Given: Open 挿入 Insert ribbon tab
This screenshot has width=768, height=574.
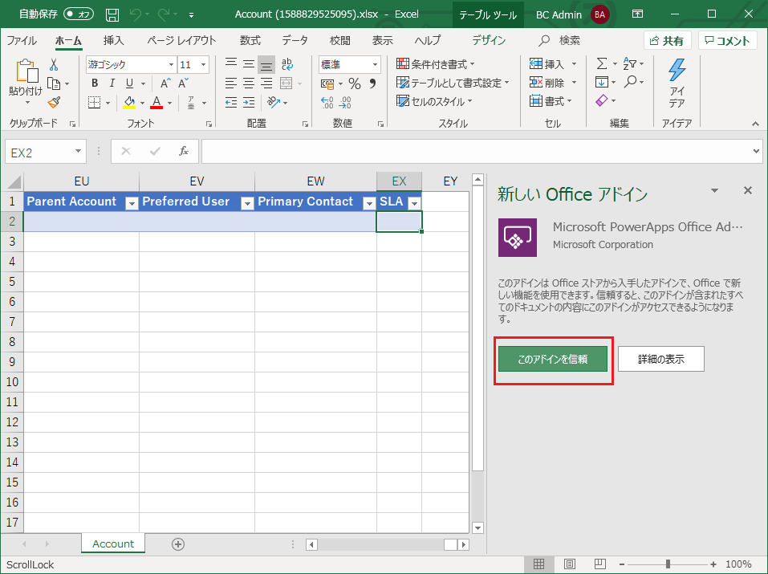Looking at the screenshot, I should click(x=114, y=41).
